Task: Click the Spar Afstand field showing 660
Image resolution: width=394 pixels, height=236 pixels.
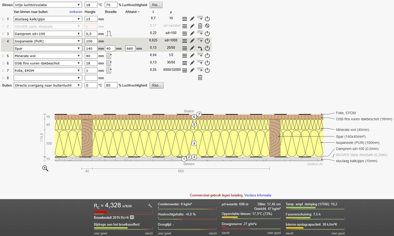Action: pyautogui.click(x=130, y=48)
